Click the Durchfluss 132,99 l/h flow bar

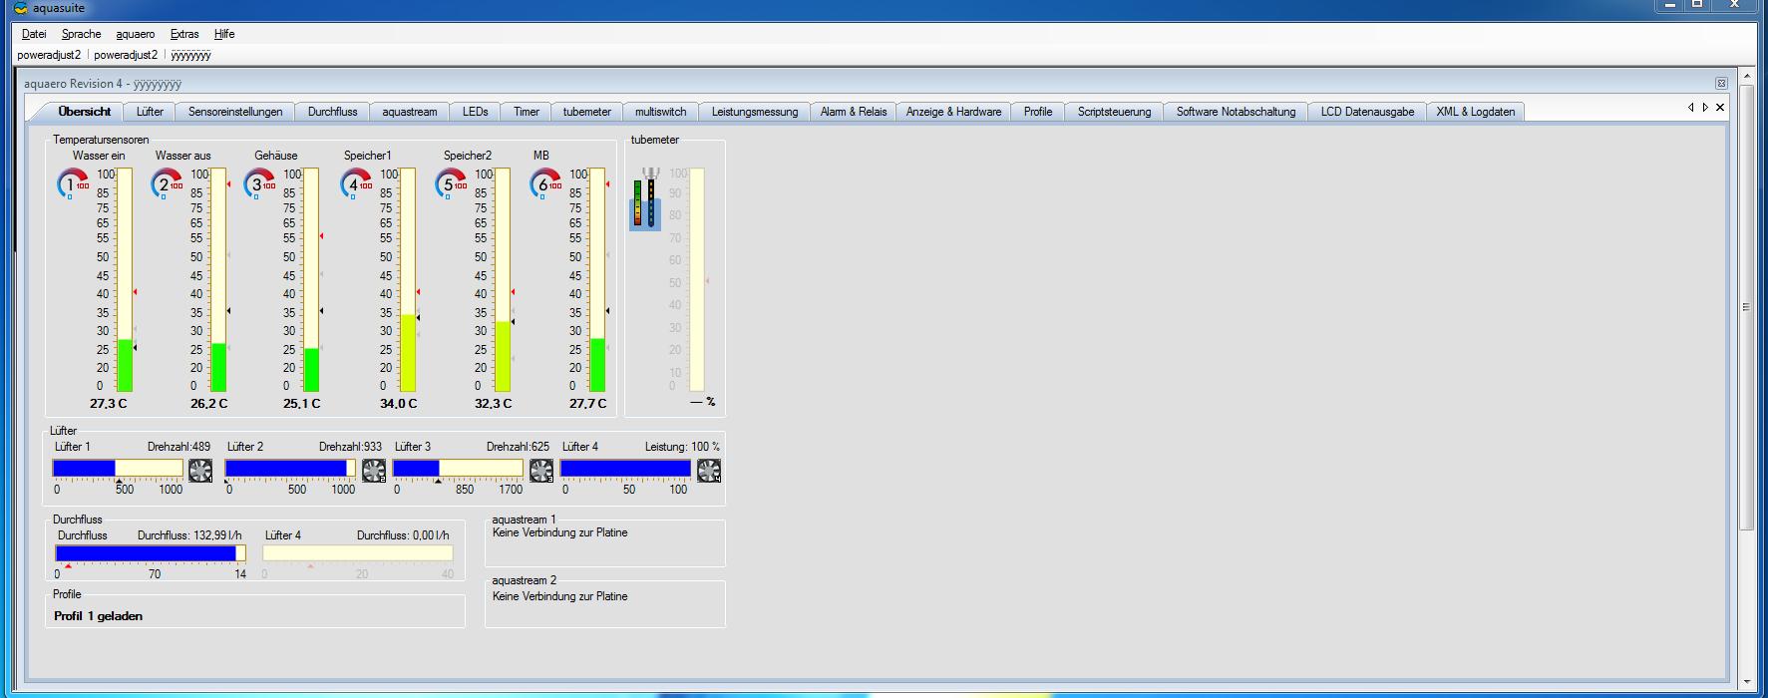pos(151,553)
